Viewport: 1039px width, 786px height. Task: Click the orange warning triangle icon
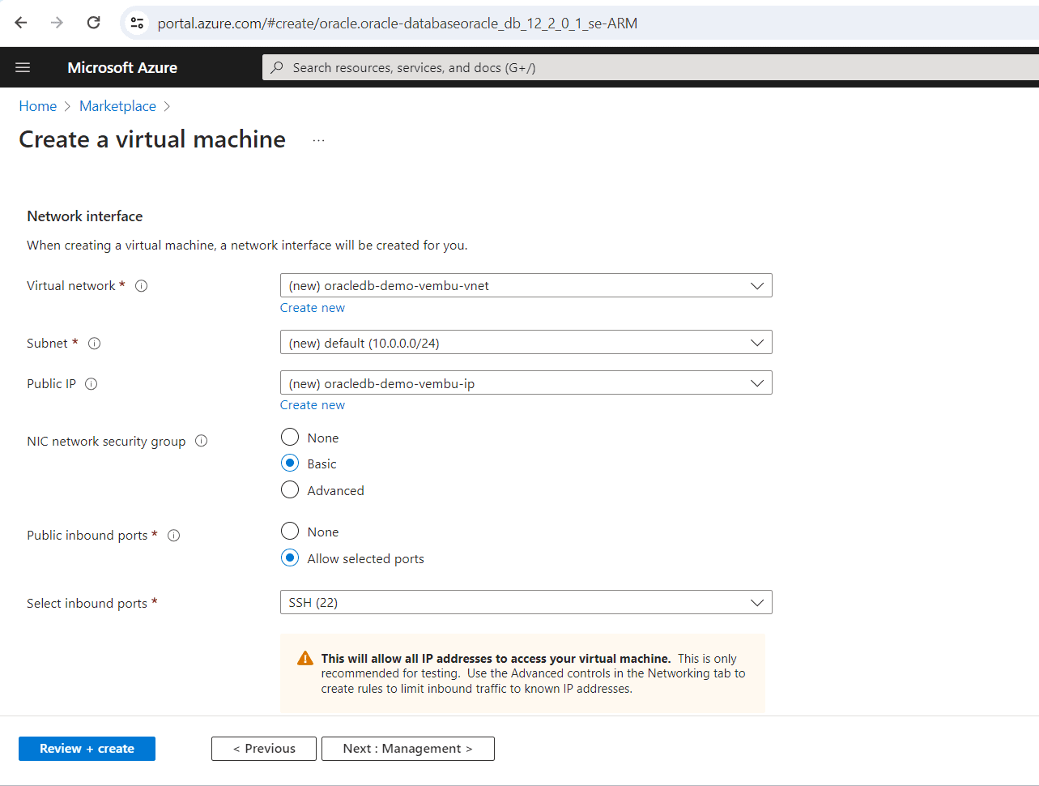(304, 658)
